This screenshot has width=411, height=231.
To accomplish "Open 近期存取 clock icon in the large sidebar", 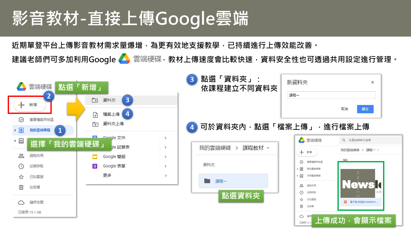I will (21, 166).
